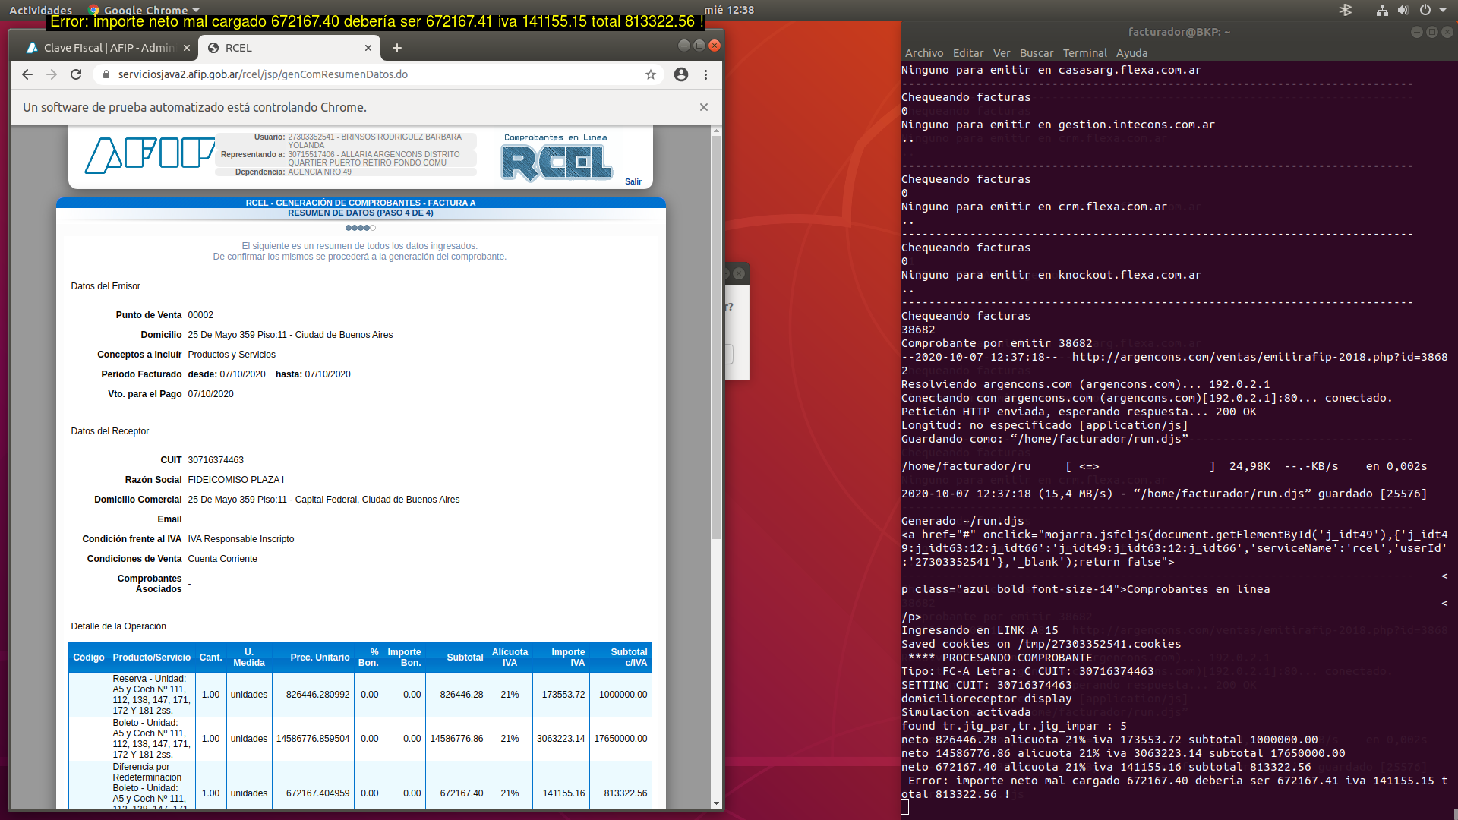Click step progress dots indicator
The height and width of the screenshot is (820, 1458).
[361, 228]
